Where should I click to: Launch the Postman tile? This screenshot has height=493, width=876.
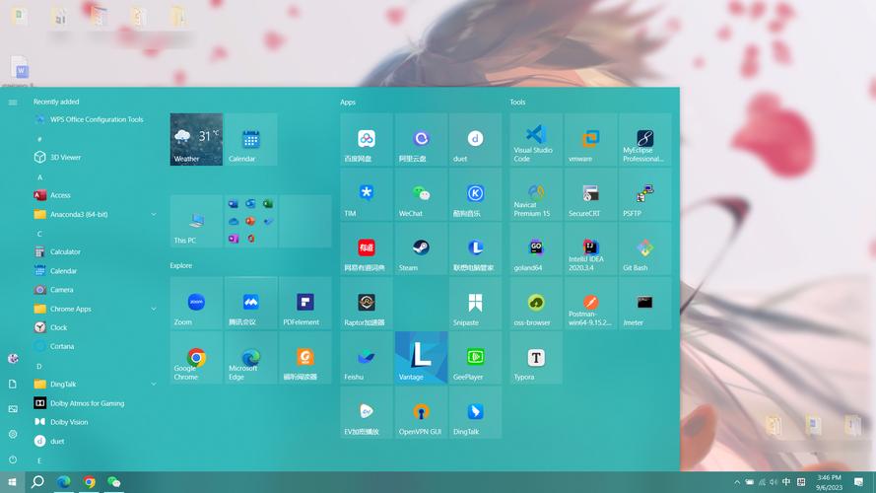590,303
